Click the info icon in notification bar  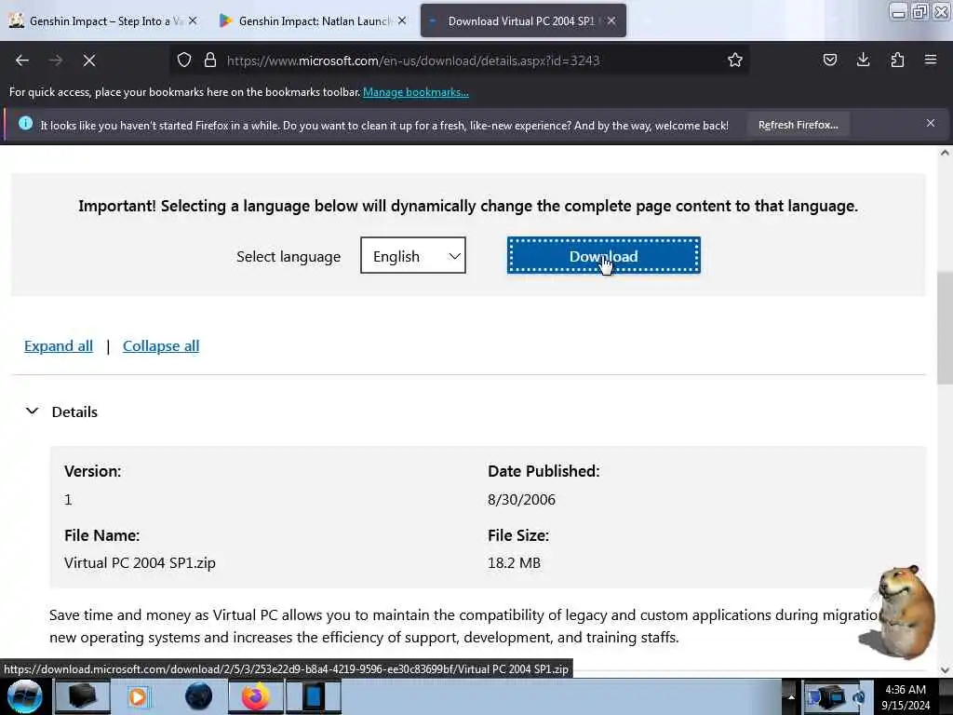[25, 124]
